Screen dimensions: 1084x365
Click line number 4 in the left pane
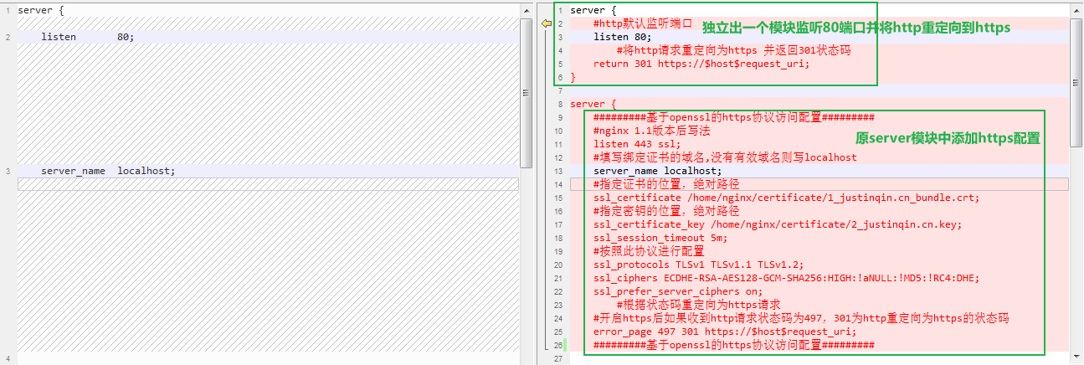pyautogui.click(x=7, y=358)
